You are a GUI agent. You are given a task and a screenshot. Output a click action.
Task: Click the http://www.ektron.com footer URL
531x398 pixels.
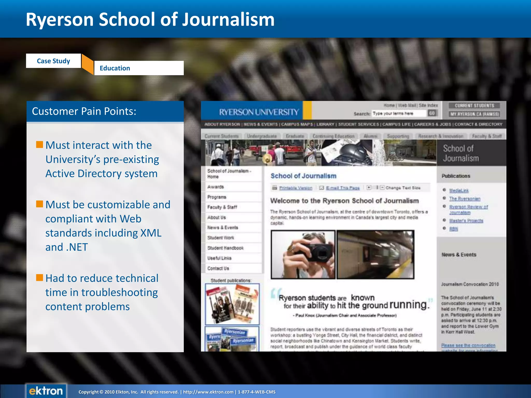click(208, 392)
